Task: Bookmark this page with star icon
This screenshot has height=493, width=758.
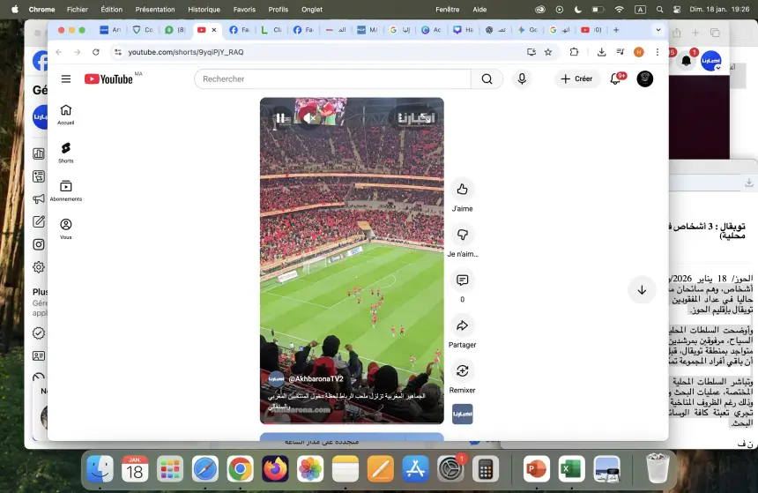Action: coord(548,52)
